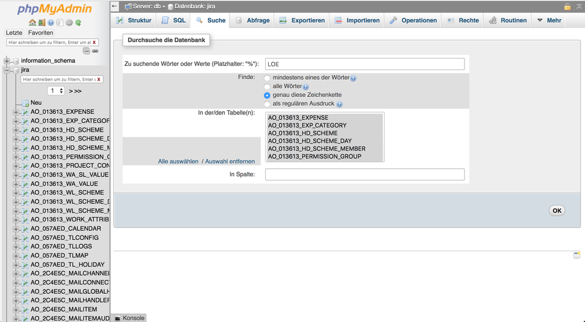Expand the AO_057AED_TLCONFIG tree node
585x322 pixels.
pos(16,238)
